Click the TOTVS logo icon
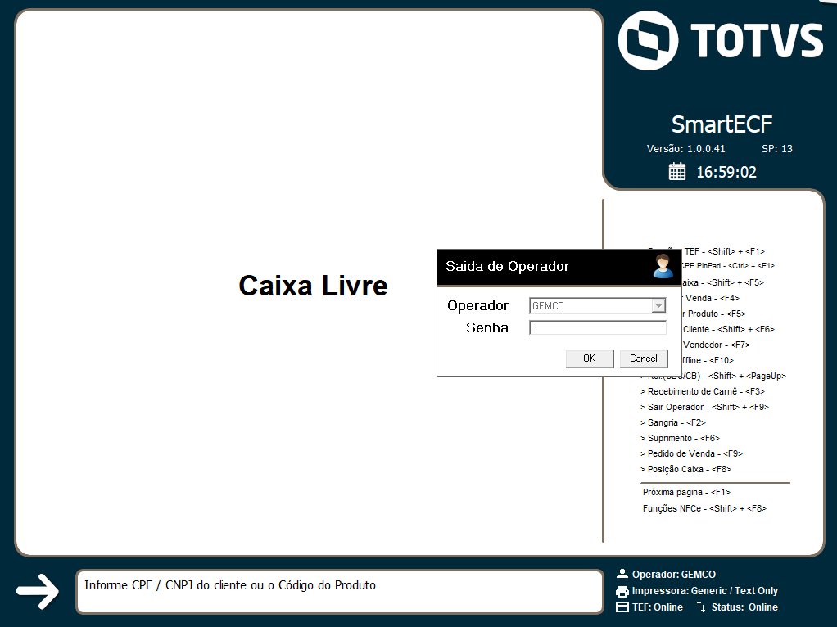 (648, 41)
